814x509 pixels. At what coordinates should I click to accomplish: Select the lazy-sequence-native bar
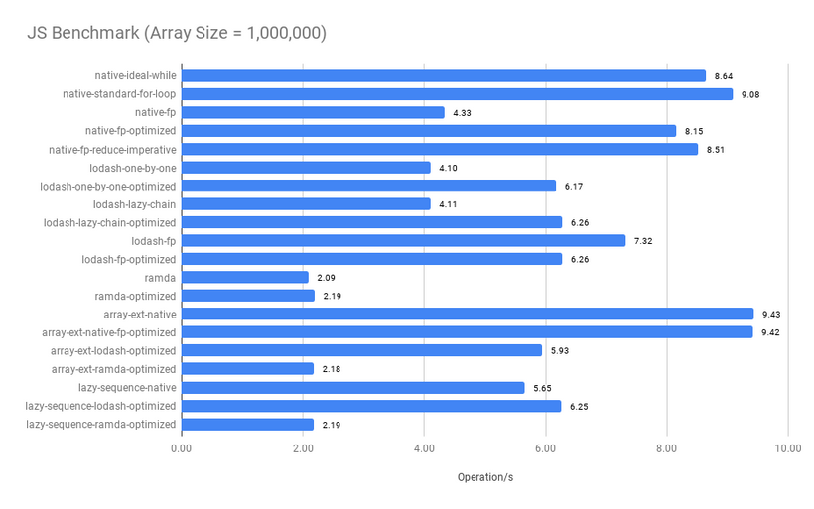353,388
